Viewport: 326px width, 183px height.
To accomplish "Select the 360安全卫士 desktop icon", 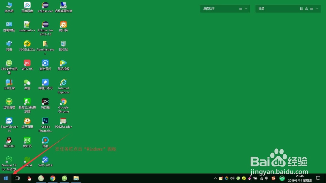I will click(x=27, y=46).
